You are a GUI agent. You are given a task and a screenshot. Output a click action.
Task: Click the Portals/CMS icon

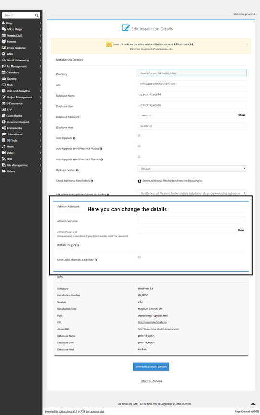click(4, 35)
